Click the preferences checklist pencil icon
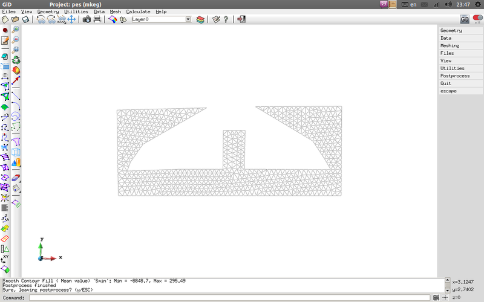This screenshot has height=302, width=484. [x=216, y=19]
